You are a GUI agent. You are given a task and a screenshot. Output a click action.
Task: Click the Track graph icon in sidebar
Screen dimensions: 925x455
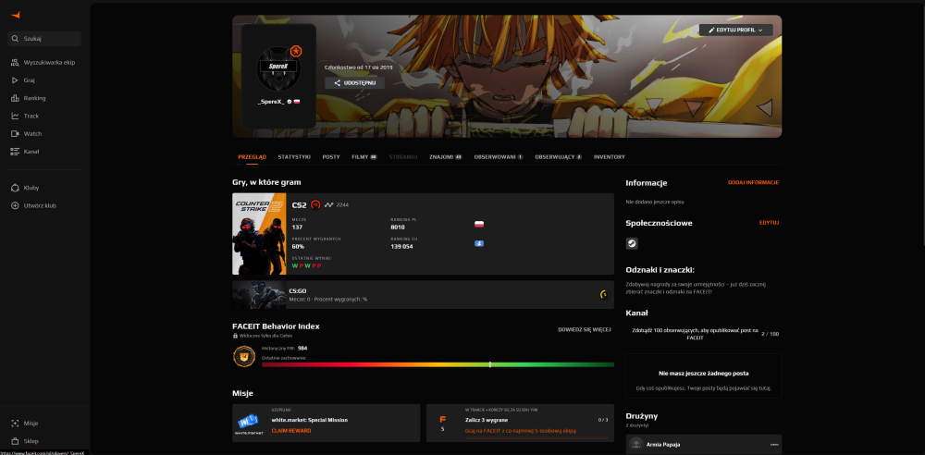coord(16,116)
